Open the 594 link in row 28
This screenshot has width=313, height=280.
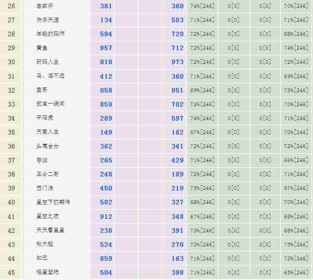pyautogui.click(x=106, y=34)
